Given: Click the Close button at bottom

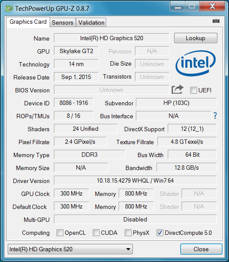Looking at the screenshot, I should [201, 249].
